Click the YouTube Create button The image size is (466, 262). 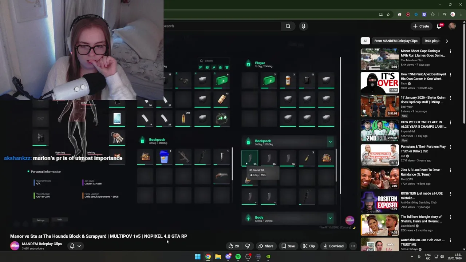click(421, 26)
